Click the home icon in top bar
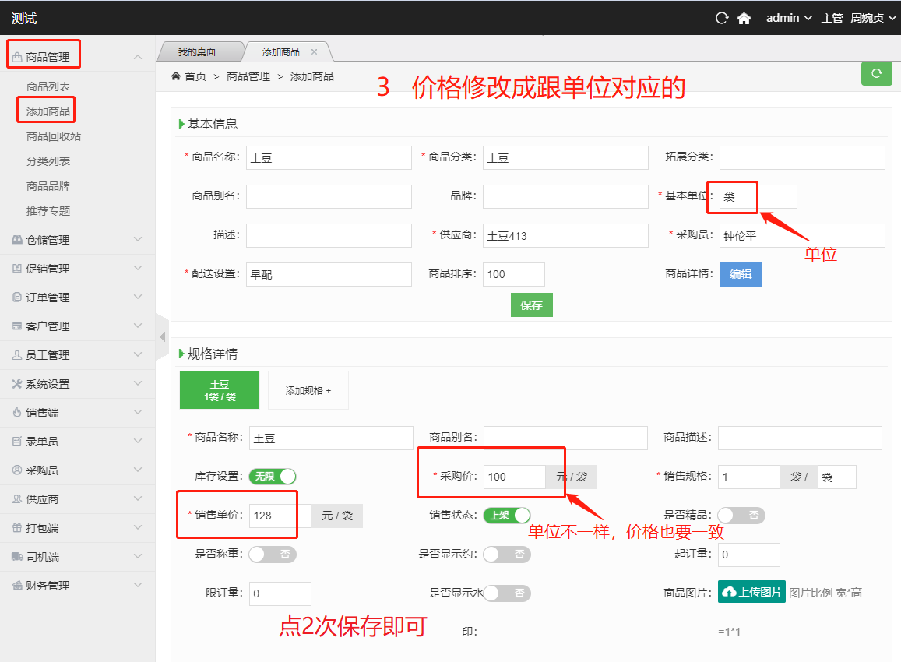901x662 pixels. [x=744, y=18]
